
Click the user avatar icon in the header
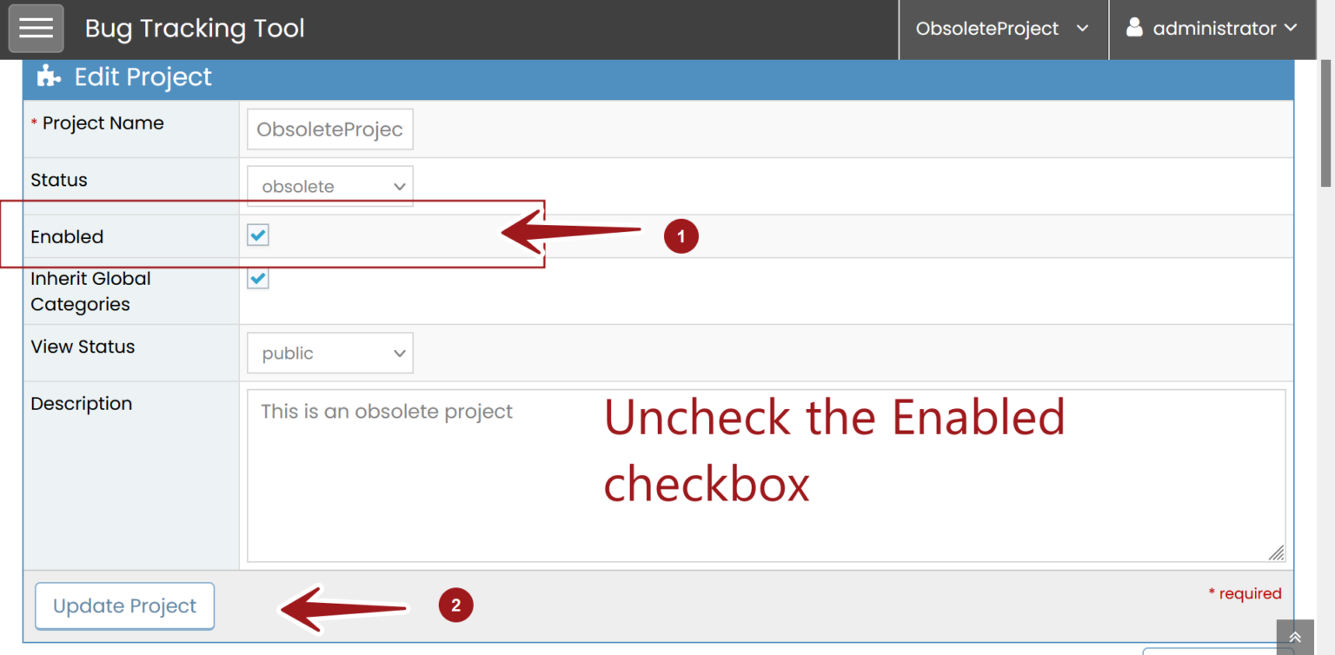click(x=1134, y=27)
